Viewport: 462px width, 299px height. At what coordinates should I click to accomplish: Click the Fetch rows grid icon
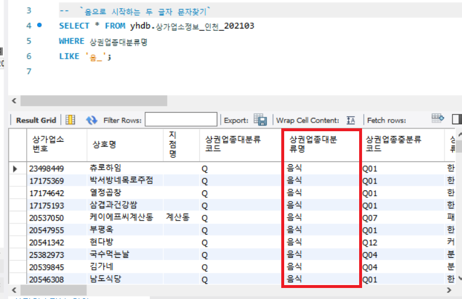[438, 118]
